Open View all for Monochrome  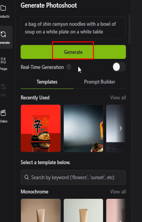coord(118,192)
